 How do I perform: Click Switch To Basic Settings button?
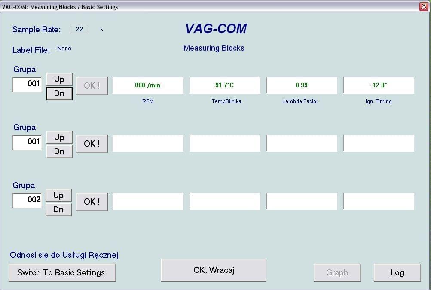[62, 273]
